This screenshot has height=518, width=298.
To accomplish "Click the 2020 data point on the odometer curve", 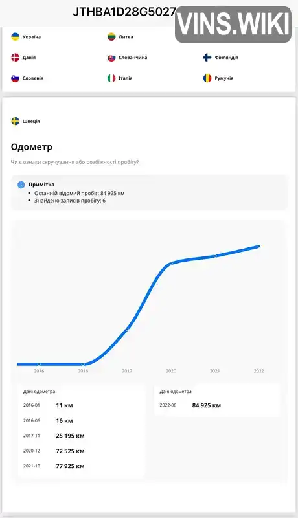I will coord(171,264).
